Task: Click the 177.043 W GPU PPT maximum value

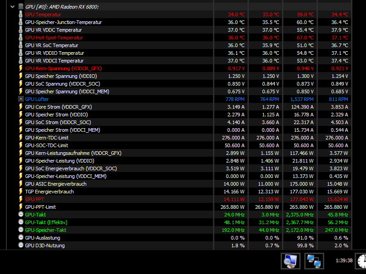Action: pos(302,199)
